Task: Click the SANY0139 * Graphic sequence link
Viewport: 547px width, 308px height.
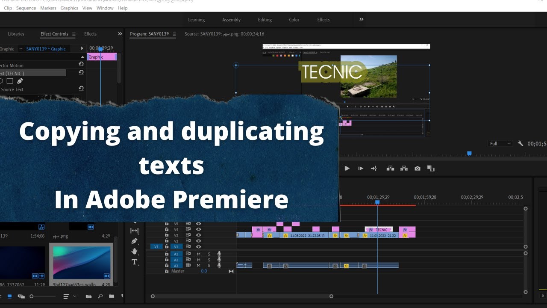Action: coord(46,49)
